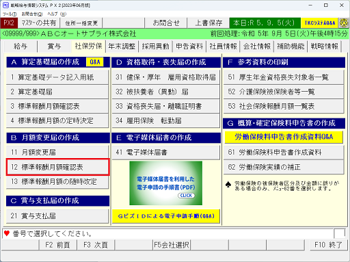Open the TKCシステムQ&A button
Screen dimensions: 350x262
tap(320, 23)
